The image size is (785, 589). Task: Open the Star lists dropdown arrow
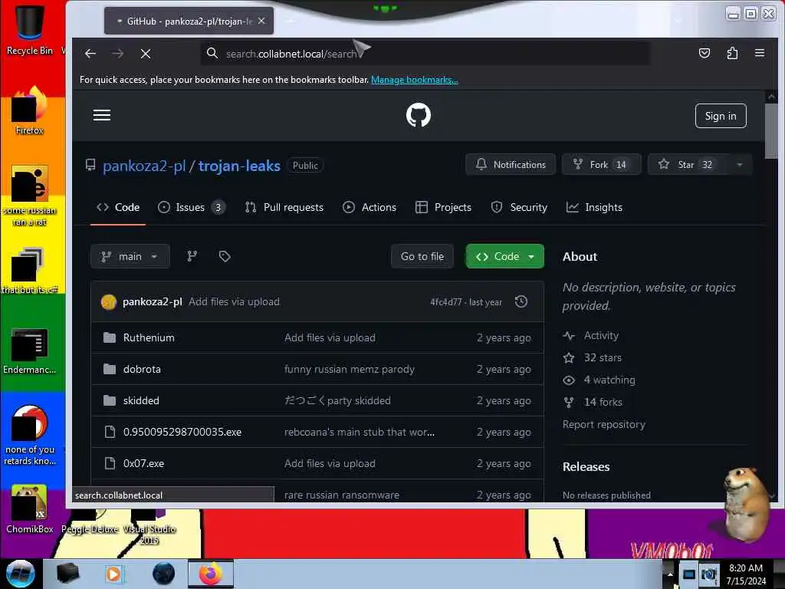740,165
